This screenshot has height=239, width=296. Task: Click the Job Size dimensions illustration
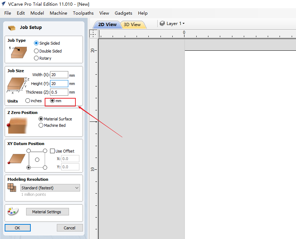point(18,85)
